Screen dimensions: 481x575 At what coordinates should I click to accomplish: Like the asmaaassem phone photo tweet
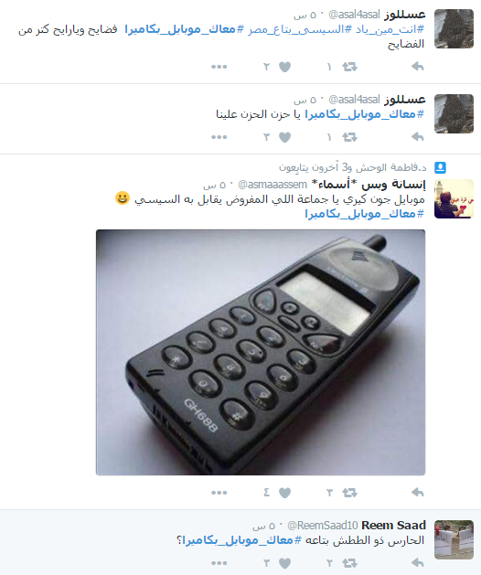click(x=284, y=493)
